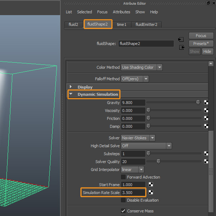Open the High Detail Solve dropdown

point(146,146)
